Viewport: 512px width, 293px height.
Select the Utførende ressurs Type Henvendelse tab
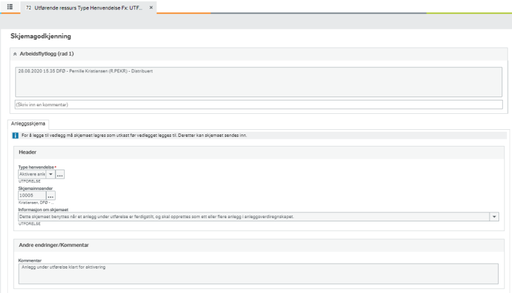click(88, 8)
